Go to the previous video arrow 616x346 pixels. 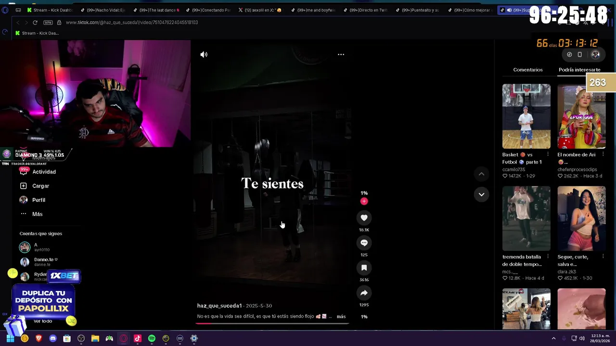click(481, 174)
